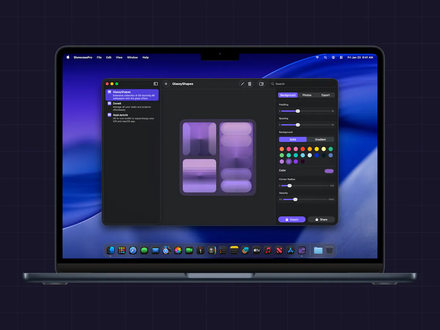Click the Search input field
Image resolution: width=440 pixels, height=330 pixels.
pos(302,84)
